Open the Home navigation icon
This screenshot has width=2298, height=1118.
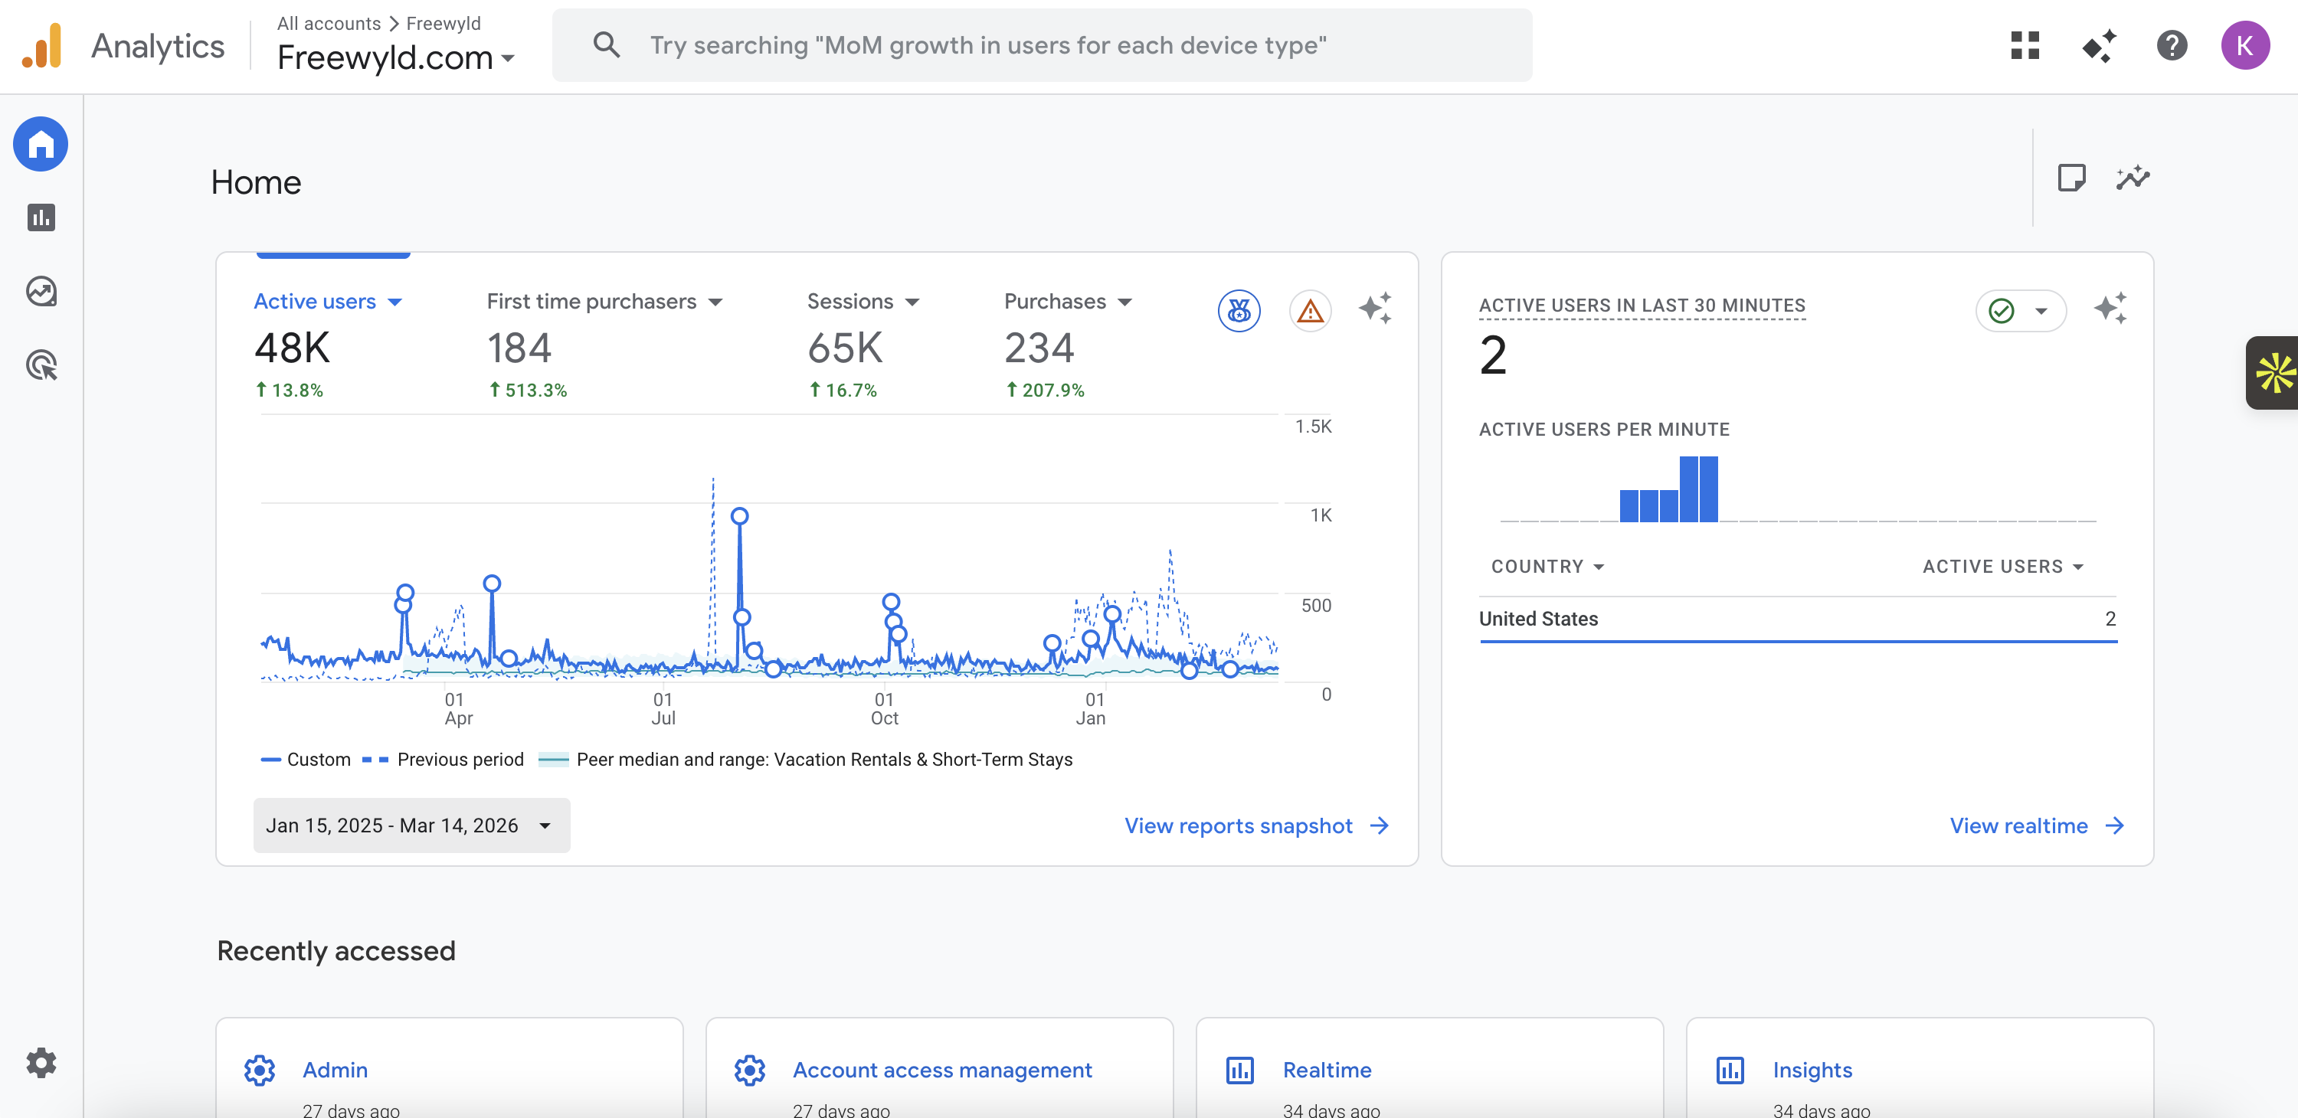coord(41,143)
